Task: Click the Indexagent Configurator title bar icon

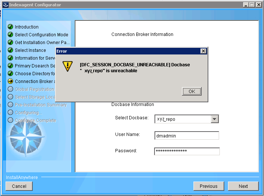Action: (6, 5)
